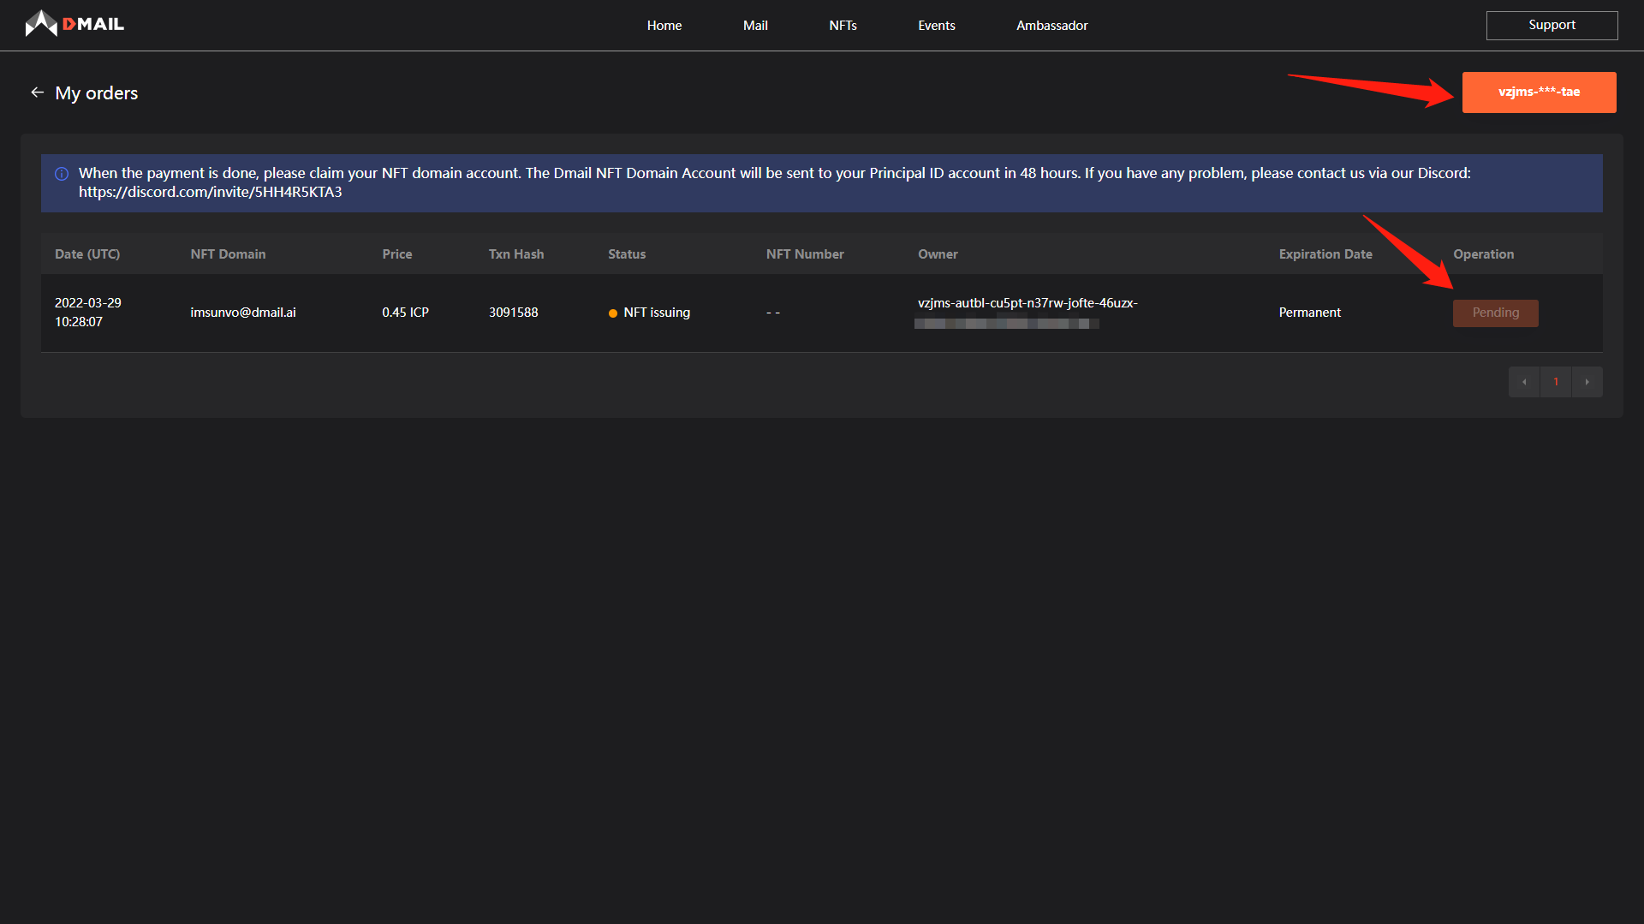Click the NFT Number placeholder dashes
Screen dimensions: 1644x924
click(x=773, y=313)
